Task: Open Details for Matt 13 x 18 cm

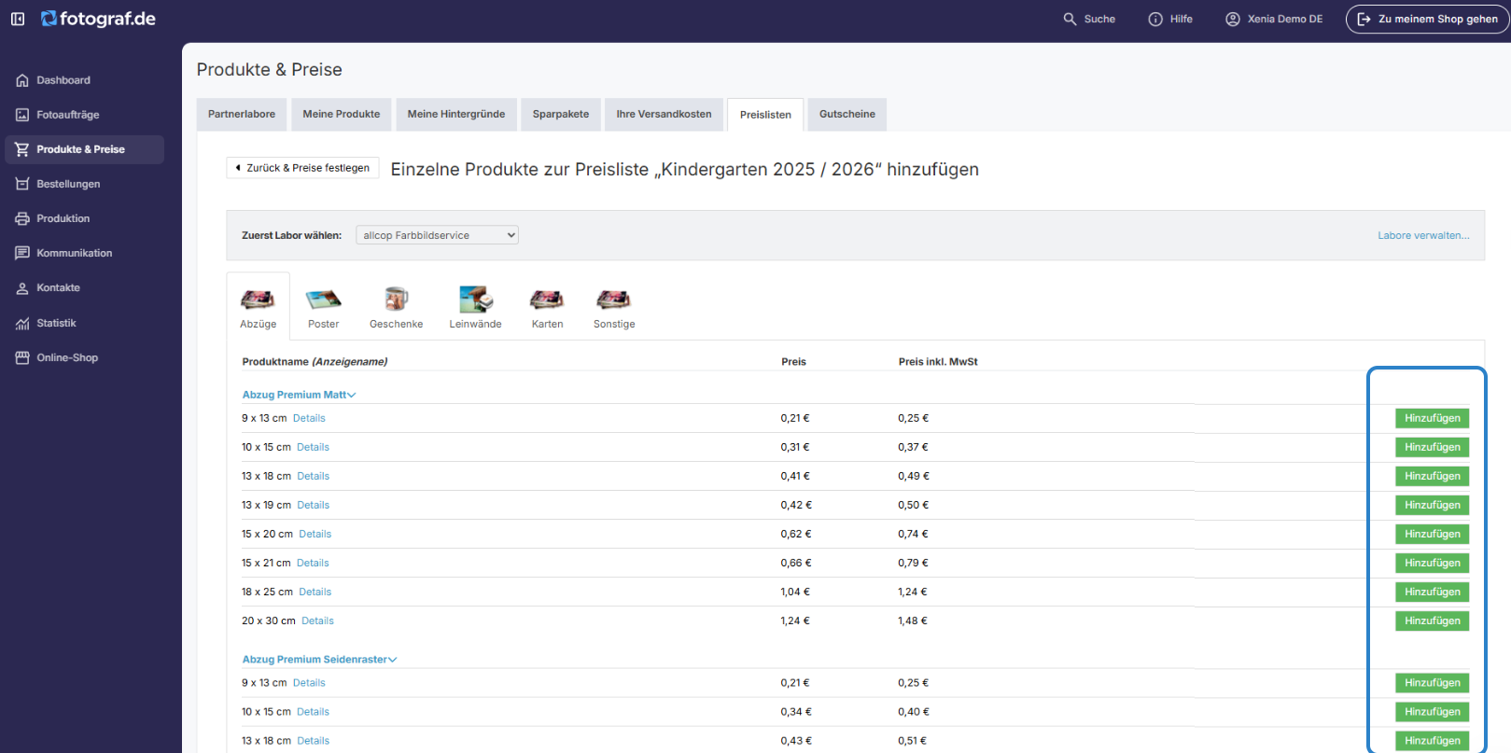Action: pyautogui.click(x=314, y=476)
